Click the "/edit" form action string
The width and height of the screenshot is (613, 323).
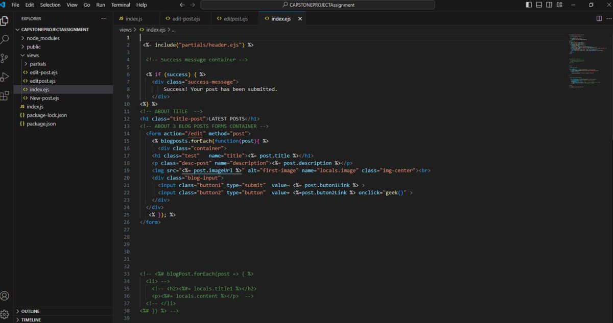[195, 133]
